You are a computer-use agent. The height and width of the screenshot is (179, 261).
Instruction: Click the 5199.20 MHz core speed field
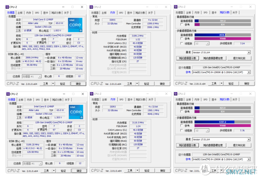(33, 145)
